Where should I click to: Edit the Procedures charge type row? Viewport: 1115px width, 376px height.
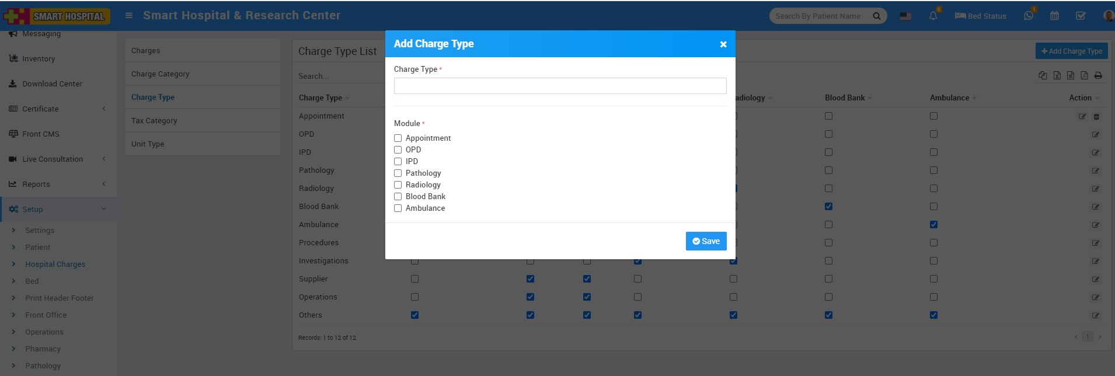(1096, 243)
